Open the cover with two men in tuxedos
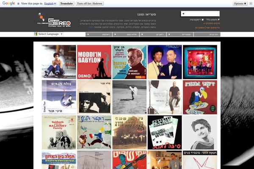Viewport: 254px width, 169px height. pyautogui.click(x=165, y=62)
